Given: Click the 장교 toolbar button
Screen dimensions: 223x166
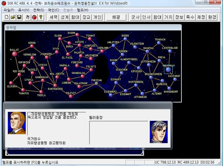Looking at the screenshot, I should [x=86, y=17].
